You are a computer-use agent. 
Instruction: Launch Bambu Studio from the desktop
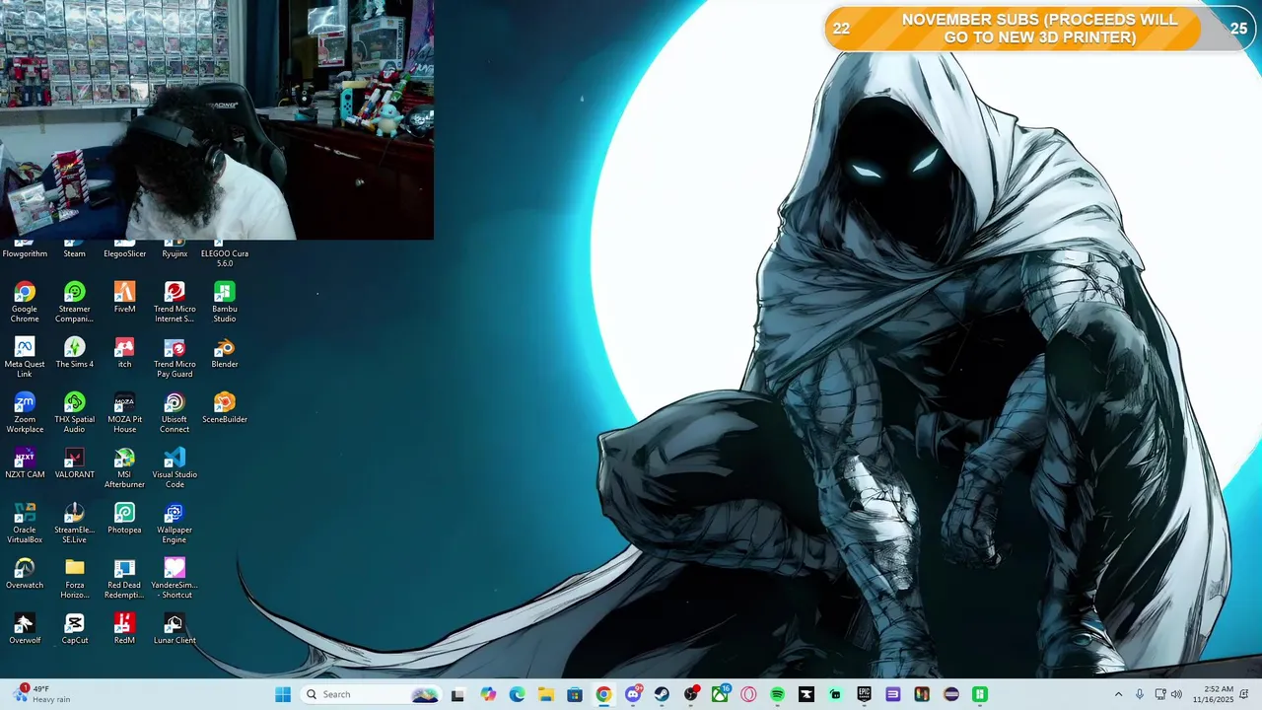[x=225, y=302]
